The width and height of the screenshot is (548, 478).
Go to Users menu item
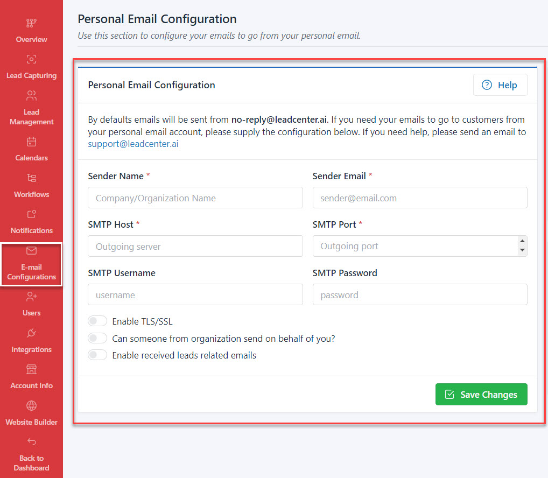click(x=31, y=304)
